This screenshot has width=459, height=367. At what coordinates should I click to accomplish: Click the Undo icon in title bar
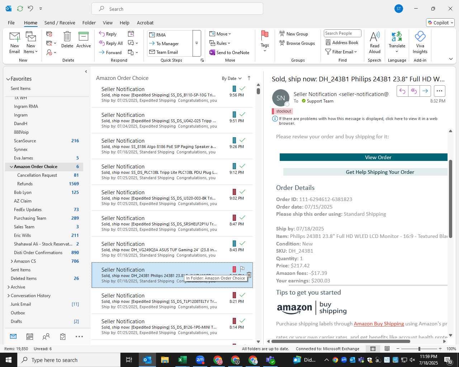pyautogui.click(x=30, y=9)
